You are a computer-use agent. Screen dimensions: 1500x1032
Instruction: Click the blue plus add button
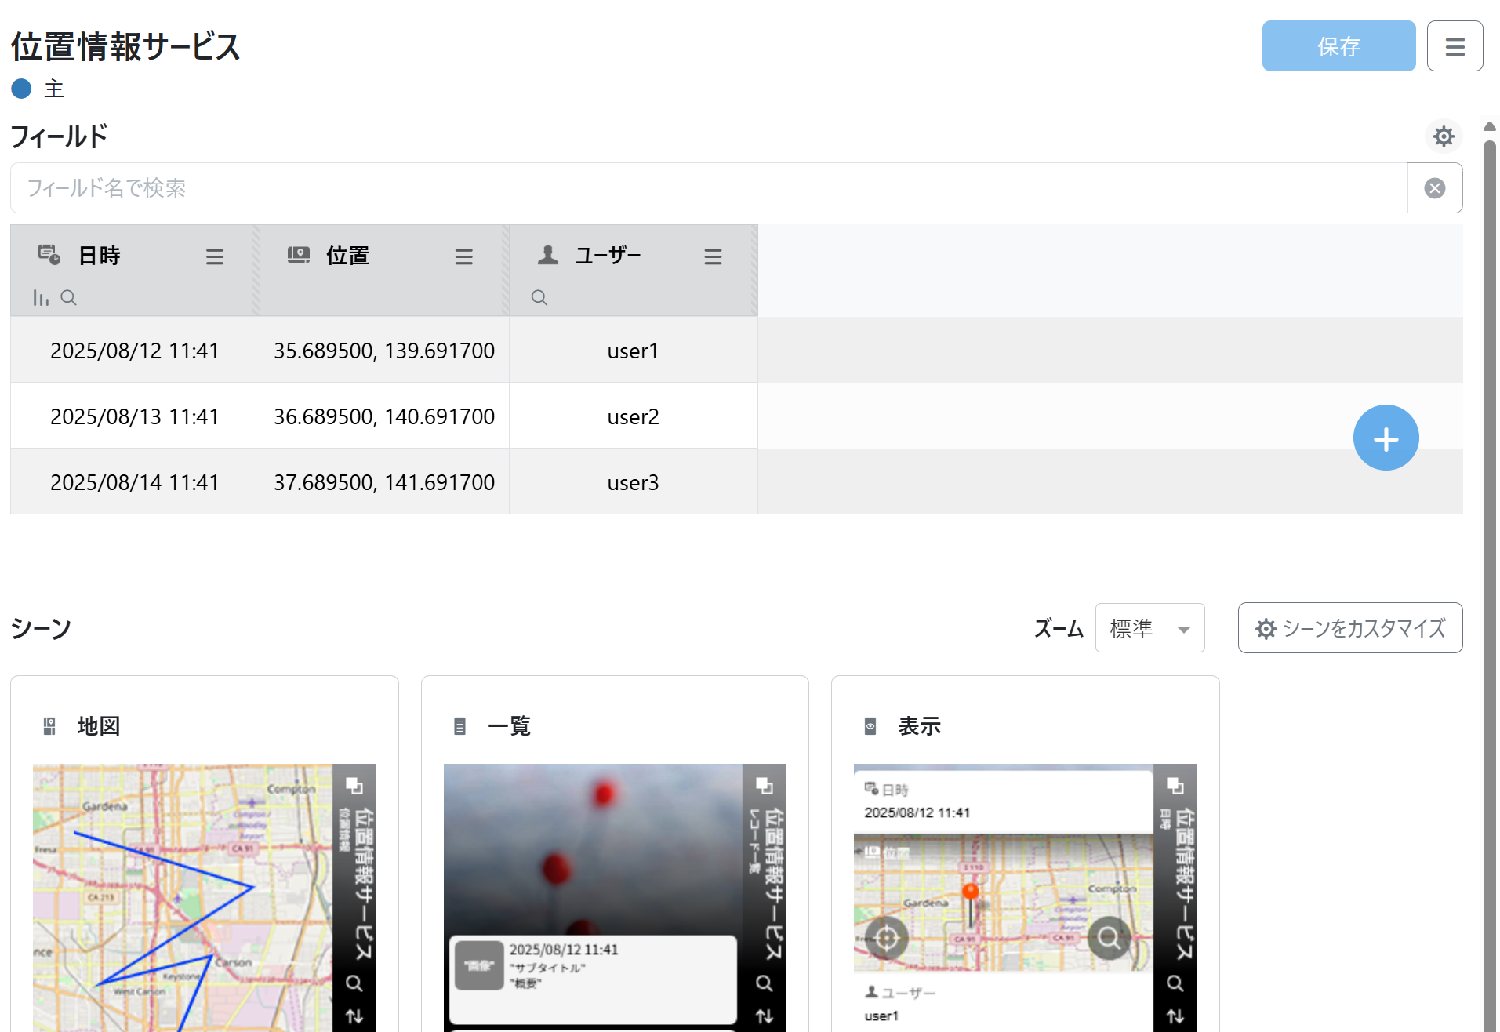point(1385,438)
